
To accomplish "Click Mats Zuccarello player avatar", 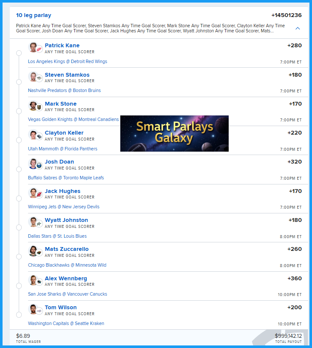I will pos(33,251).
